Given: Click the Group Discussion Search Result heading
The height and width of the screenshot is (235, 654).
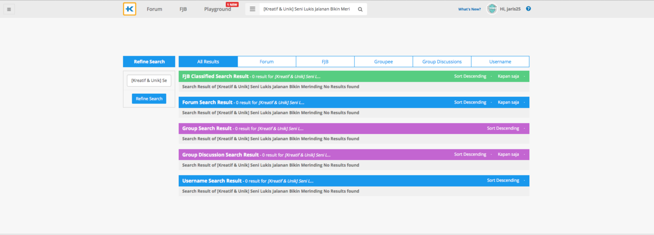Looking at the screenshot, I should tap(221, 154).
